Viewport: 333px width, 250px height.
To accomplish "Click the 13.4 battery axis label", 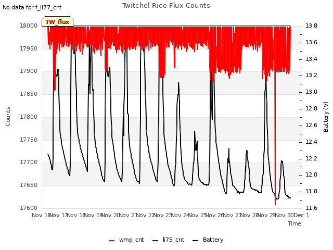I will [x=311, y=59].
